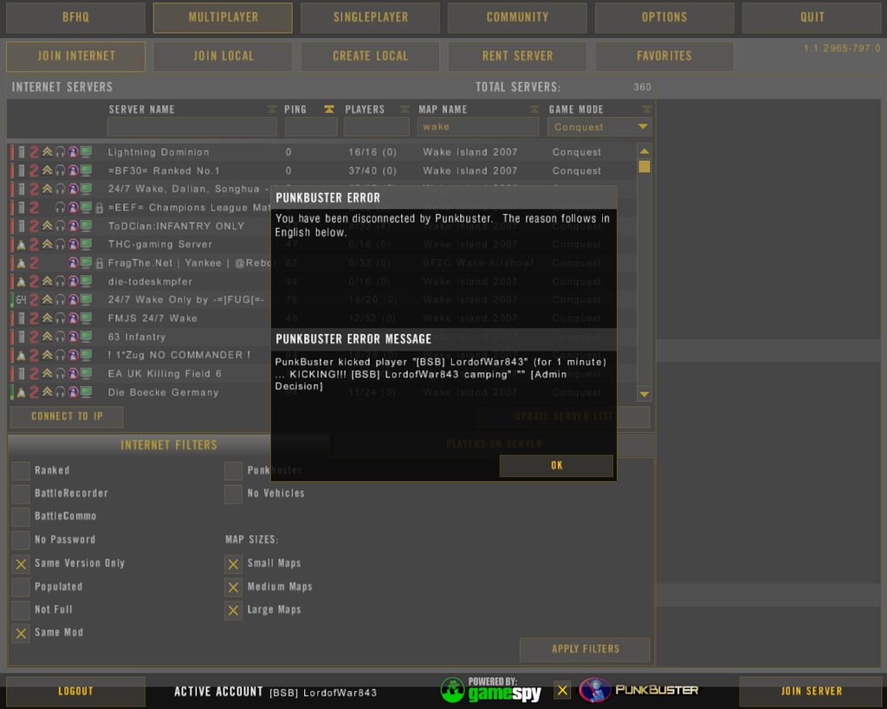This screenshot has height=709, width=887.
Task: Enable the Populated filter checkbox
Action: [21, 587]
